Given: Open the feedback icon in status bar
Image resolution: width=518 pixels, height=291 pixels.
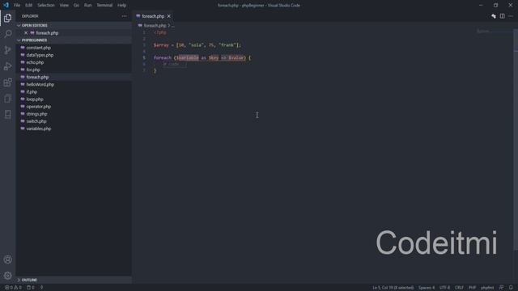Looking at the screenshot, I should (501, 288).
